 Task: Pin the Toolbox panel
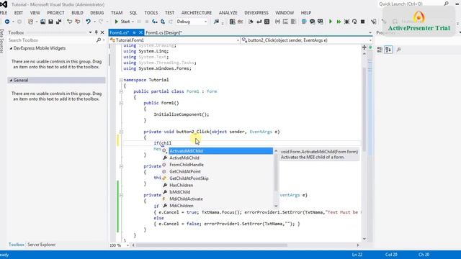96,32
